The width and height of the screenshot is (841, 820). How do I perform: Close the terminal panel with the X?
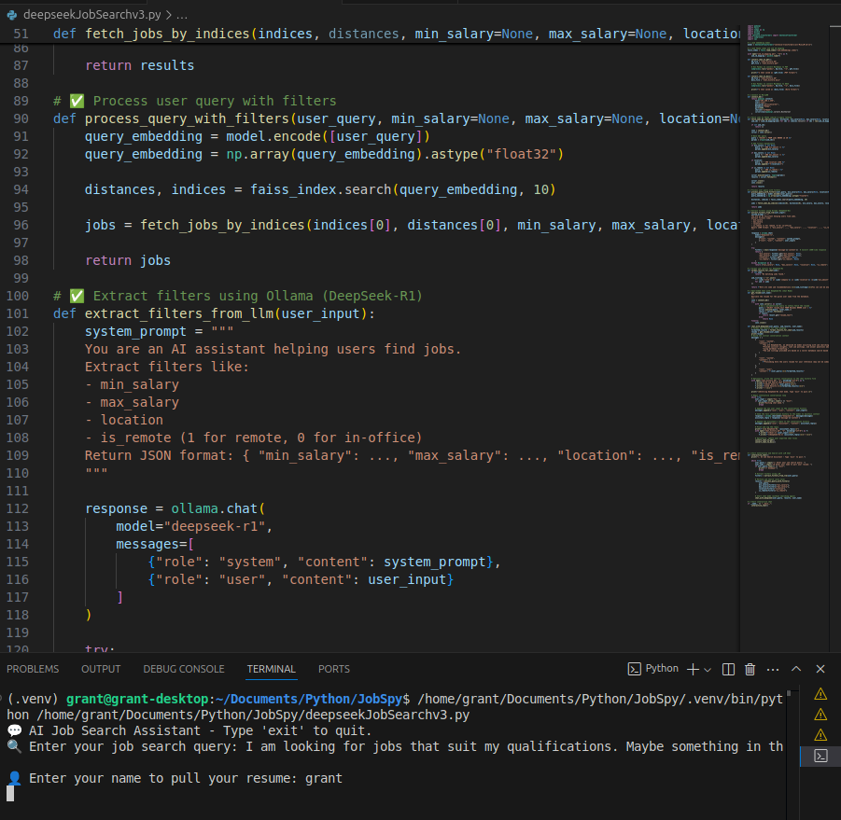point(820,669)
